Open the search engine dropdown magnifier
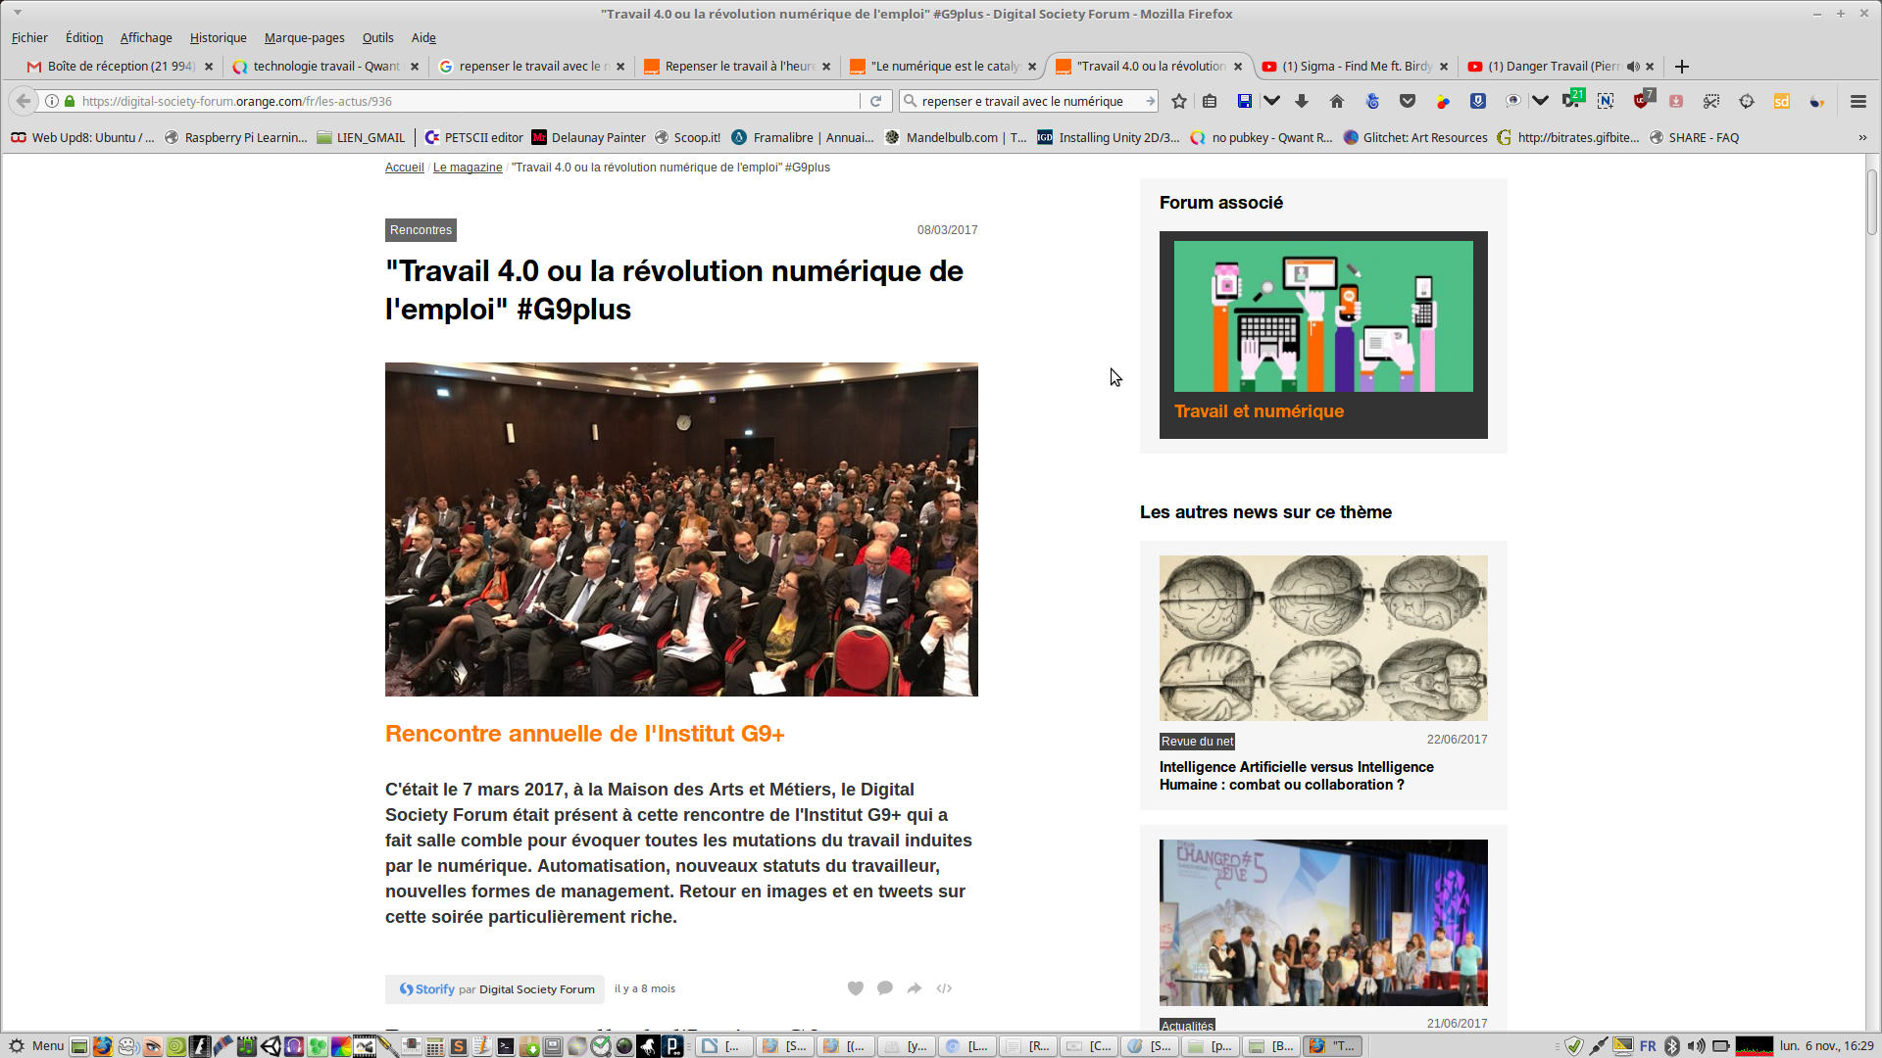Viewport: 1882px width, 1058px height. pos(910,101)
